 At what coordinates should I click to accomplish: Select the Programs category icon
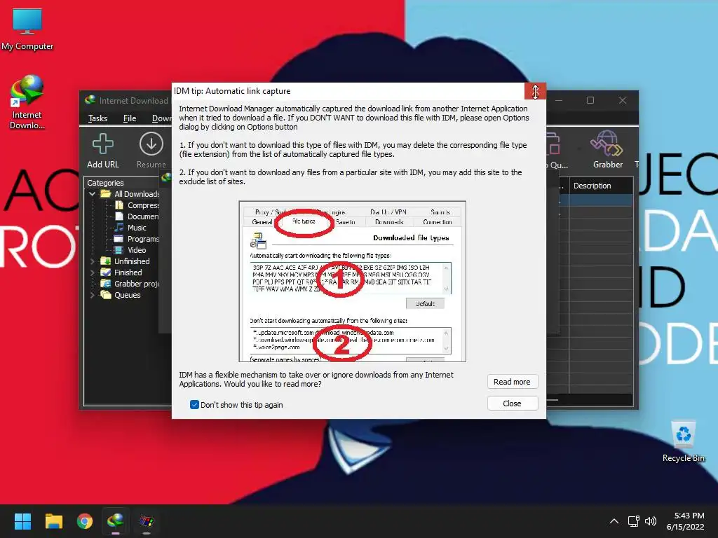click(x=119, y=239)
